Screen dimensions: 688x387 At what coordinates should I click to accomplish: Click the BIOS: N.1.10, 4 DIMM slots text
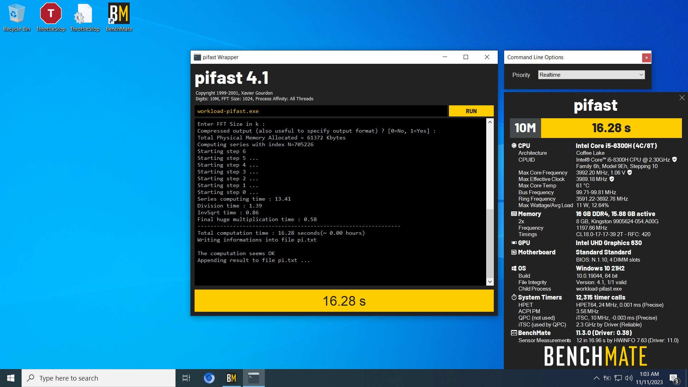pyautogui.click(x=608, y=260)
